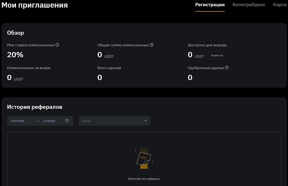Switch to the Регистрации tab

(210, 5)
